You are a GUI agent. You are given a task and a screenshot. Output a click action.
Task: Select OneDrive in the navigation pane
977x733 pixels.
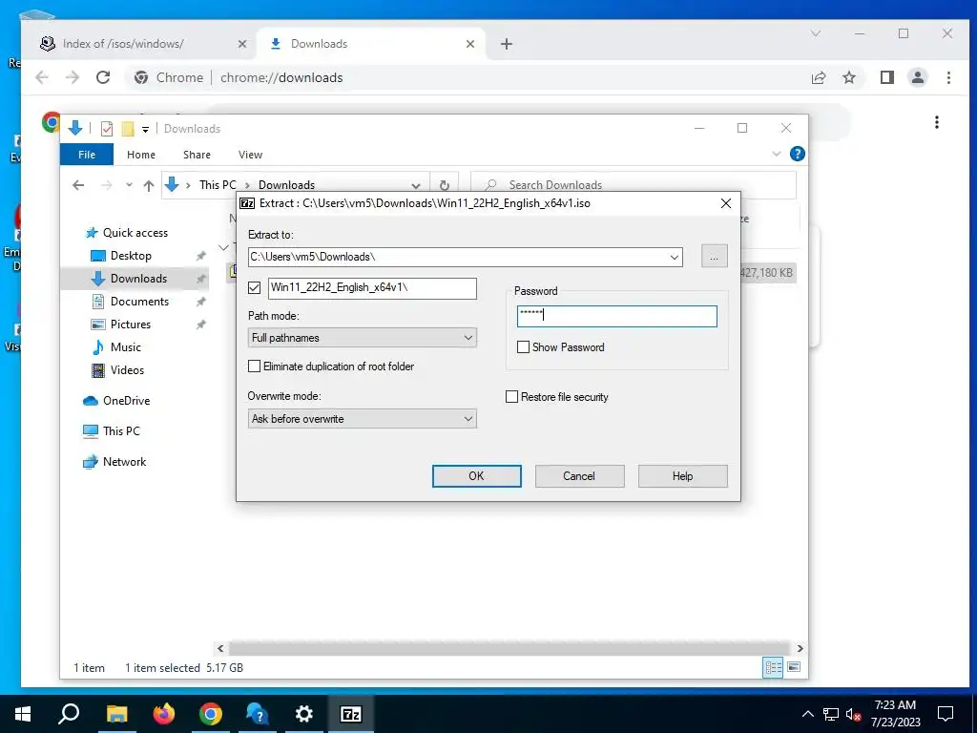(127, 401)
